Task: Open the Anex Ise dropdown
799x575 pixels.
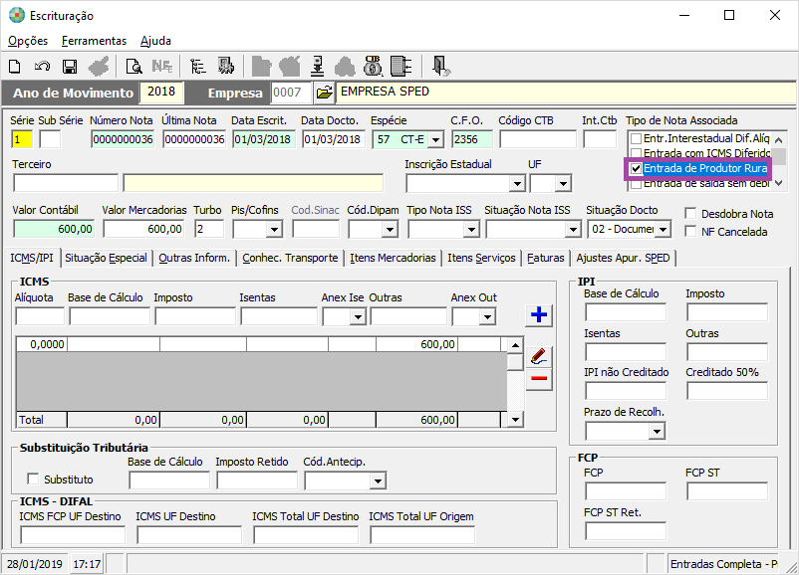Action: click(358, 317)
